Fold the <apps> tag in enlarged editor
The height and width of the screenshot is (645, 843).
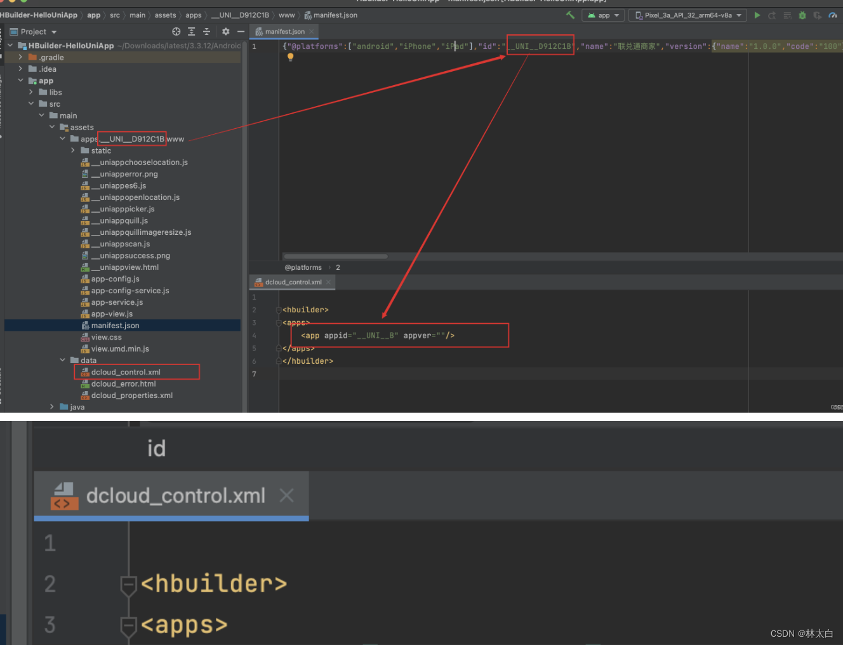129,626
